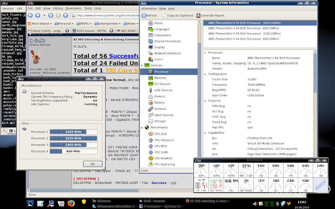This screenshot has width=335, height=209.
Task: Select USB Devices icon
Action: pyautogui.click(x=151, y=90)
